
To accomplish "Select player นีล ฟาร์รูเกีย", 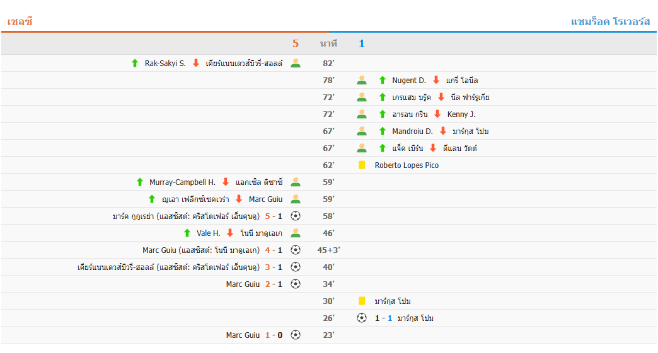I will pyautogui.click(x=470, y=98).
